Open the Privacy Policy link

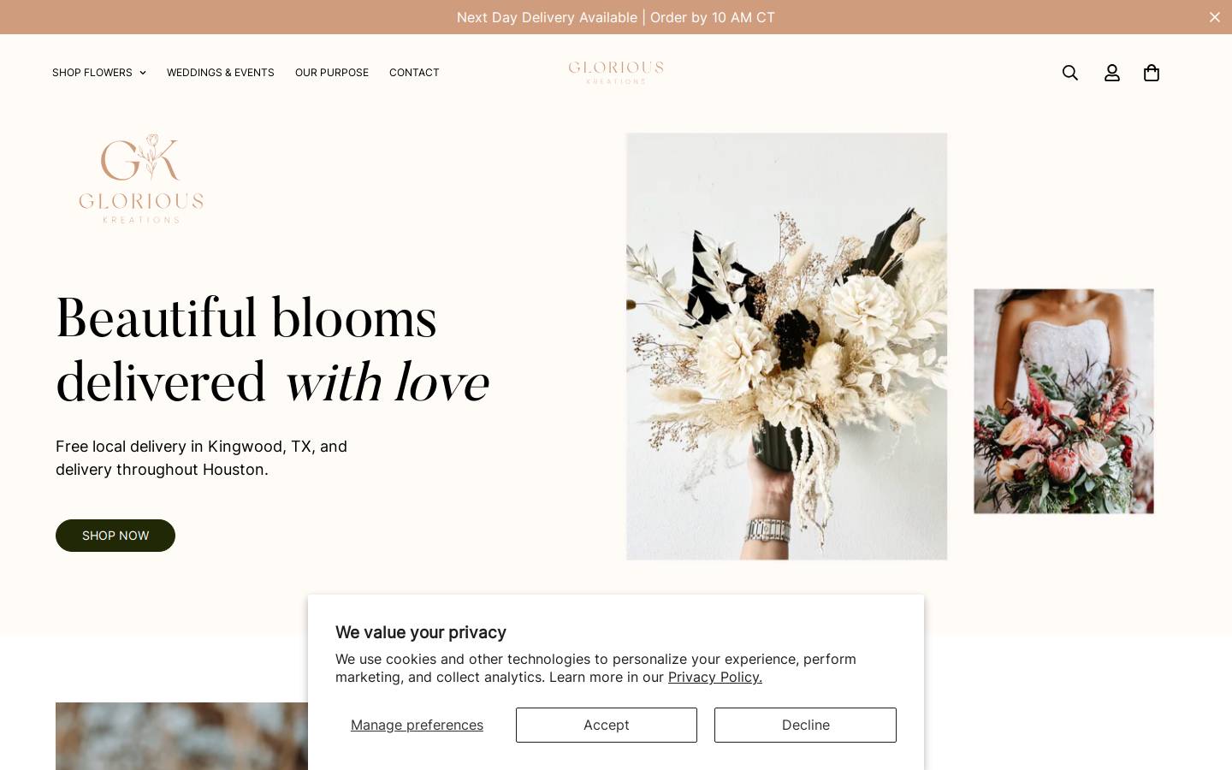(x=715, y=677)
